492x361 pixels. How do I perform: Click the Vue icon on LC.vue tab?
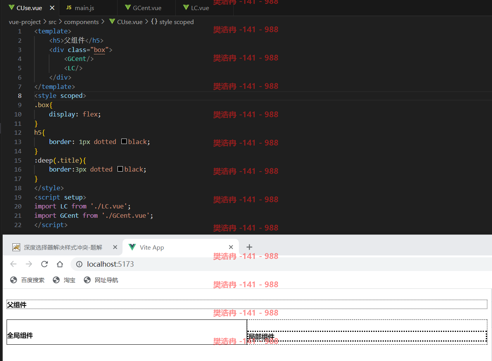point(186,8)
